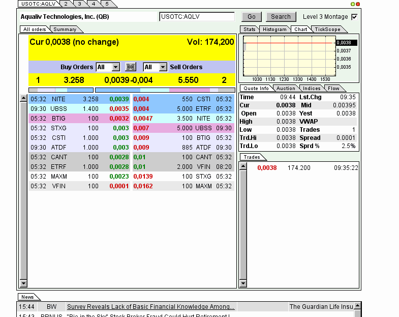The image size is (399, 317).
Task: Click the Search button
Action: [281, 17]
